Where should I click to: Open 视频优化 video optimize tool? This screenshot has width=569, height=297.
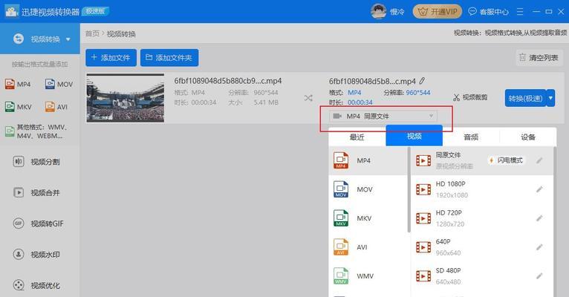pos(36,285)
